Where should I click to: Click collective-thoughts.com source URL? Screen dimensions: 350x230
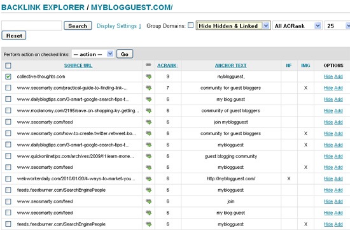click(41, 76)
